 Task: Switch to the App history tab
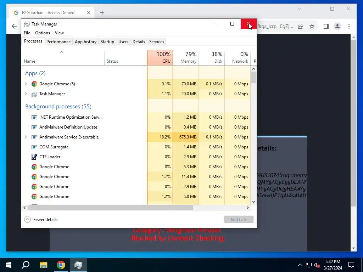(85, 42)
